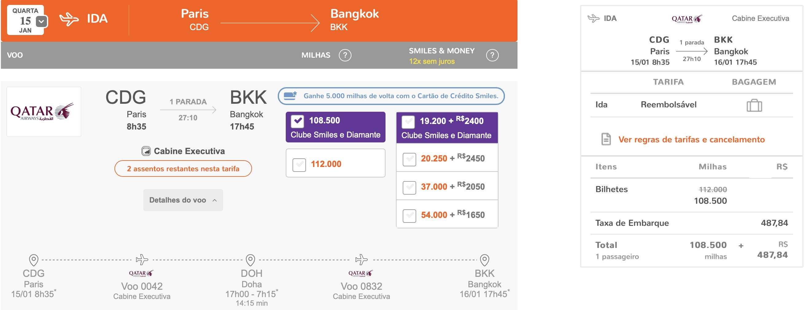The width and height of the screenshot is (806, 310).
Task: Click the MILHAS help question mark icon
Action: (x=345, y=55)
